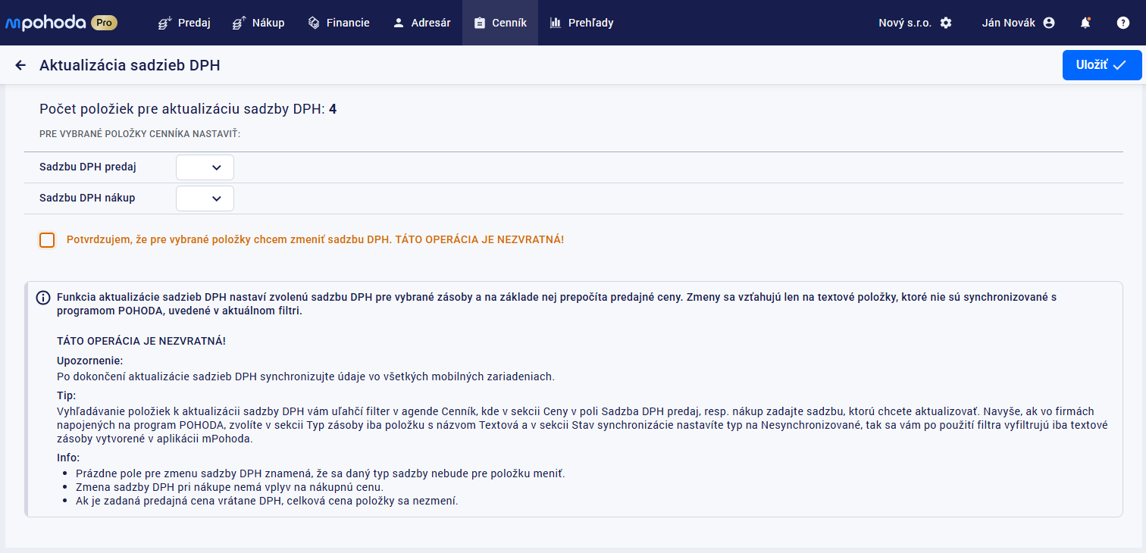Click the Nový s.r.o. company name
1146x553 pixels.
[x=904, y=23]
